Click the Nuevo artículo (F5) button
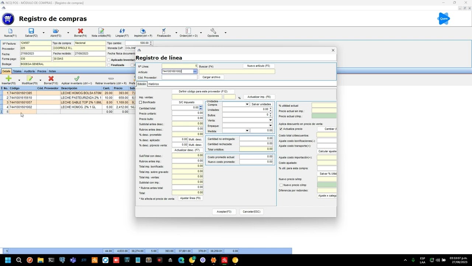The width and height of the screenshot is (472, 266). 258,66
